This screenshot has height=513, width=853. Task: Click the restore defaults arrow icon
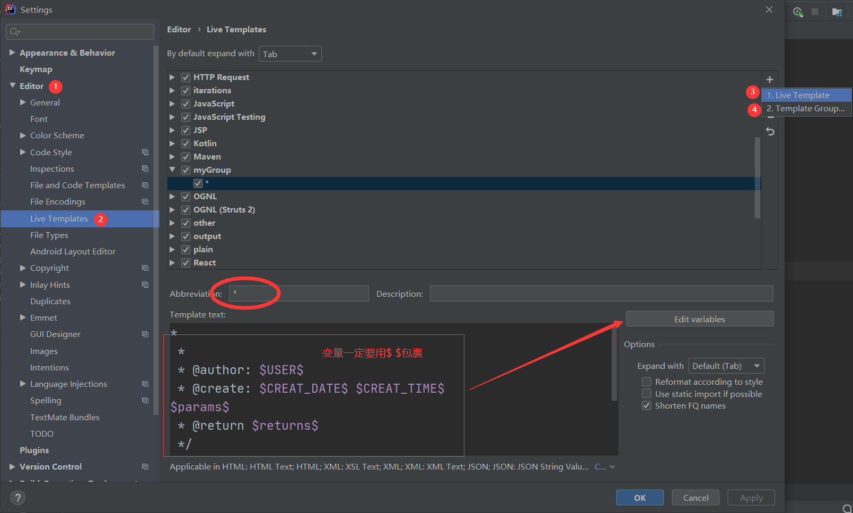click(770, 131)
